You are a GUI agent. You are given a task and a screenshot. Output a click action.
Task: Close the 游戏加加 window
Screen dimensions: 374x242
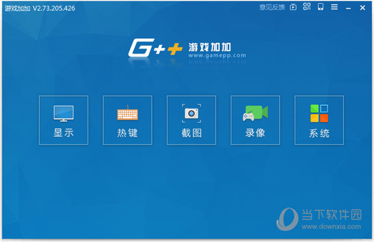tap(363, 7)
